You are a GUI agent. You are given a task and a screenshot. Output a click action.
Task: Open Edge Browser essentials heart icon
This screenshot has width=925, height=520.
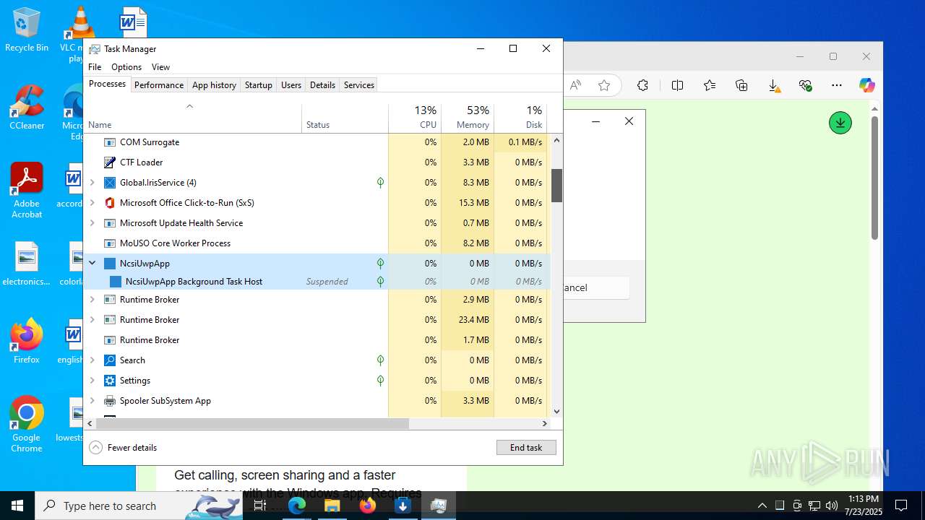806,85
